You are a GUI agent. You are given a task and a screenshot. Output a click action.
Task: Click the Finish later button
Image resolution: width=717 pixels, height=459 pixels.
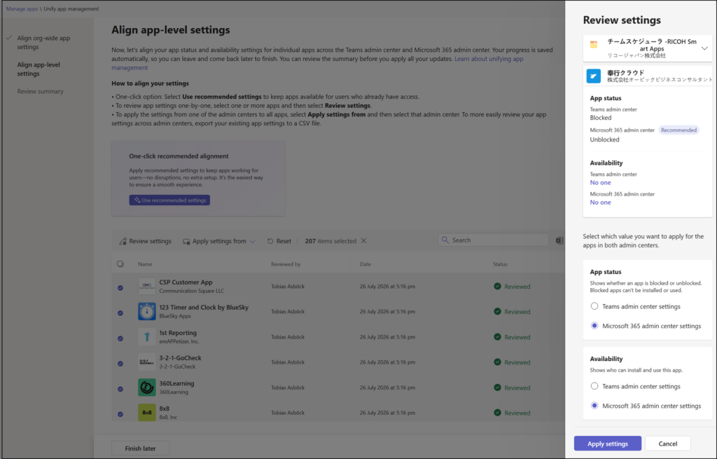click(x=140, y=448)
